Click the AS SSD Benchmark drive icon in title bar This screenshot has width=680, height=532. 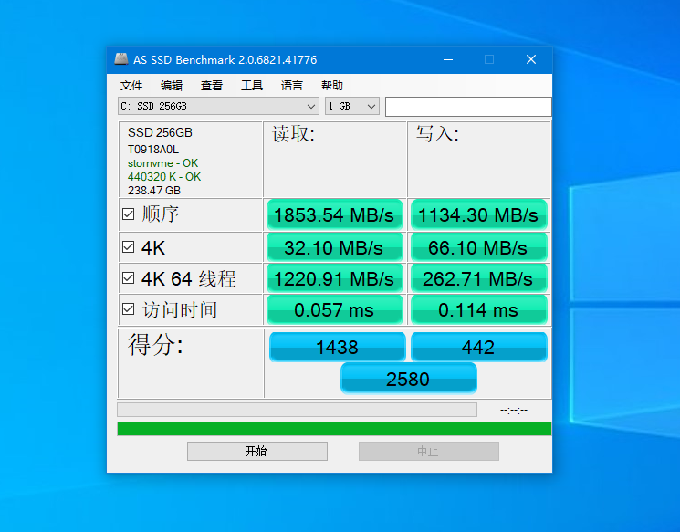tap(121, 59)
